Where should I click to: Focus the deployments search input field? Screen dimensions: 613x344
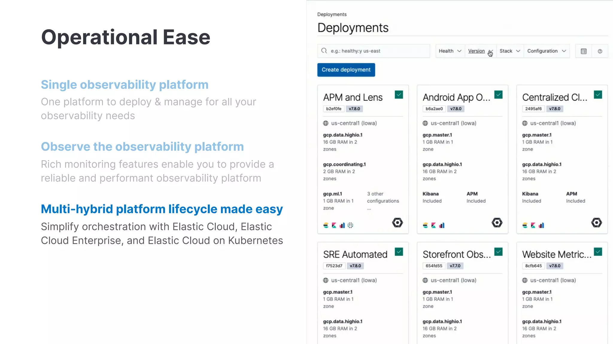(374, 51)
